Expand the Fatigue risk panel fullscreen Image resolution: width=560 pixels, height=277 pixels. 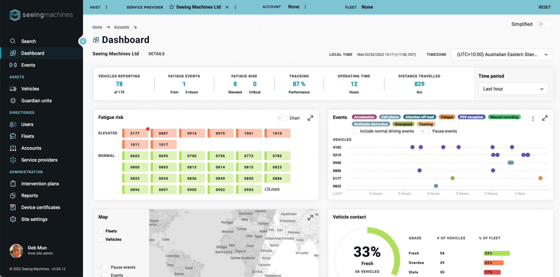(310, 118)
